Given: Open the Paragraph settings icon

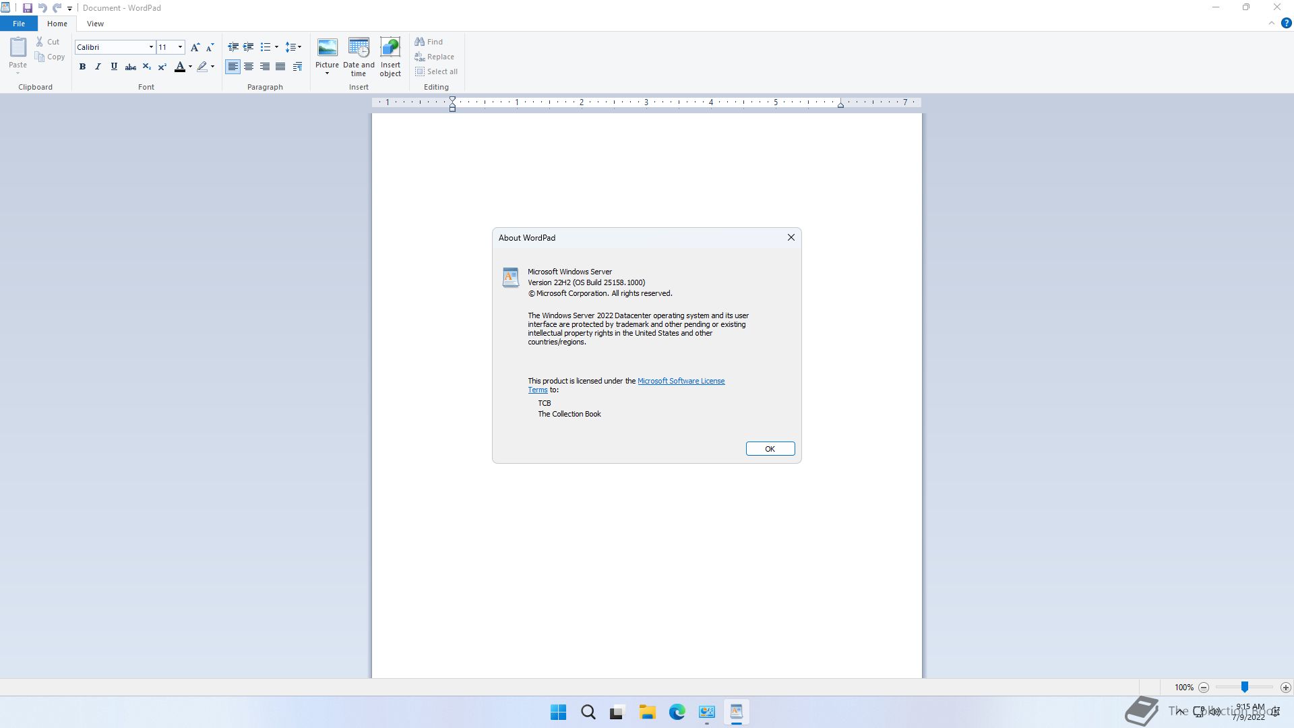Looking at the screenshot, I should 297,67.
